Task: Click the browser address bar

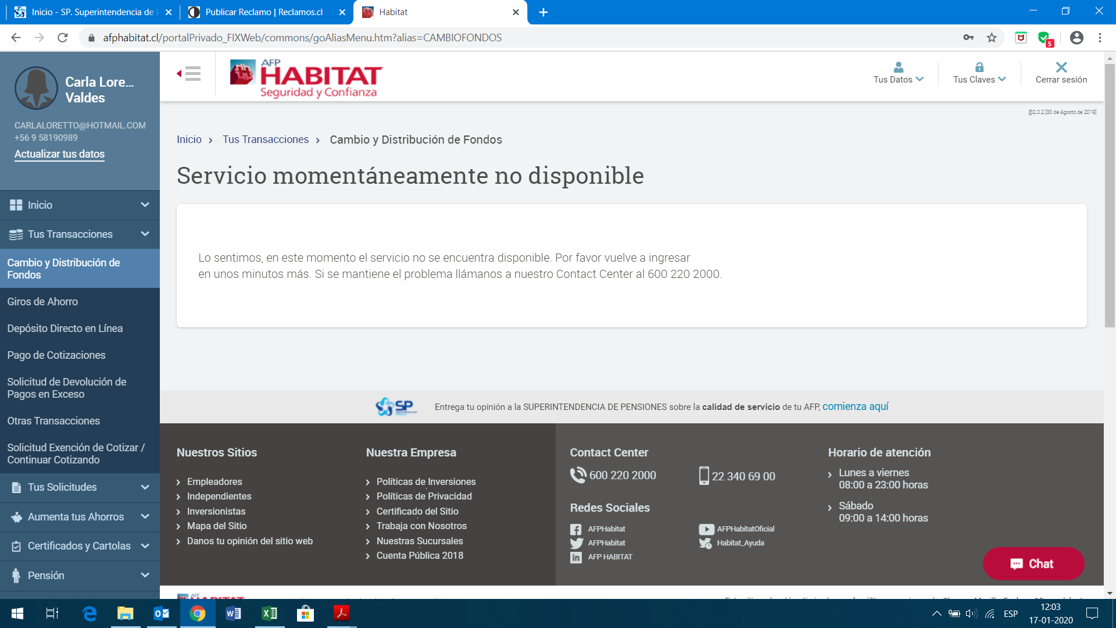Action: point(523,38)
